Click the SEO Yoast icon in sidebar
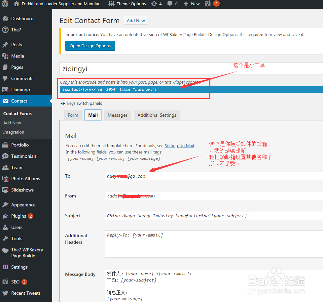 [x=5, y=282]
